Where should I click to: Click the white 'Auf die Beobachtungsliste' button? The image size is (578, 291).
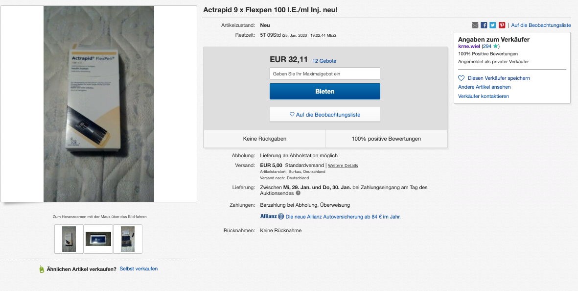[324, 115]
